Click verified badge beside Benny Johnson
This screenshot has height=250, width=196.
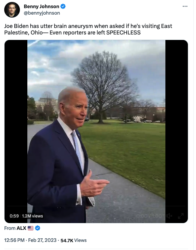(x=63, y=7)
